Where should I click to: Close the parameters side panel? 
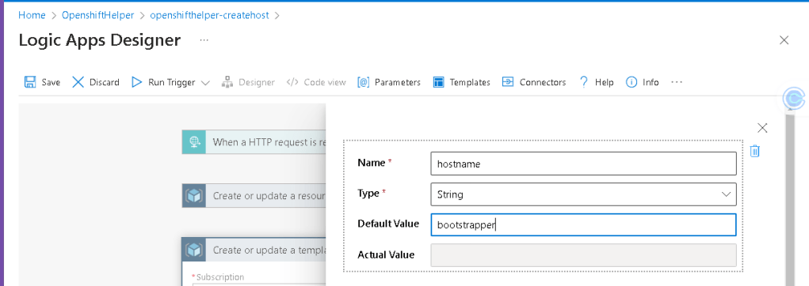point(762,128)
